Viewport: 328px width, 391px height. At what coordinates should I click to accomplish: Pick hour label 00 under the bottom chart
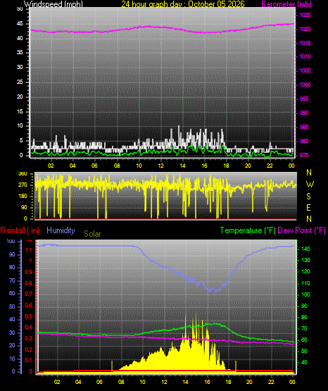pos(292,382)
